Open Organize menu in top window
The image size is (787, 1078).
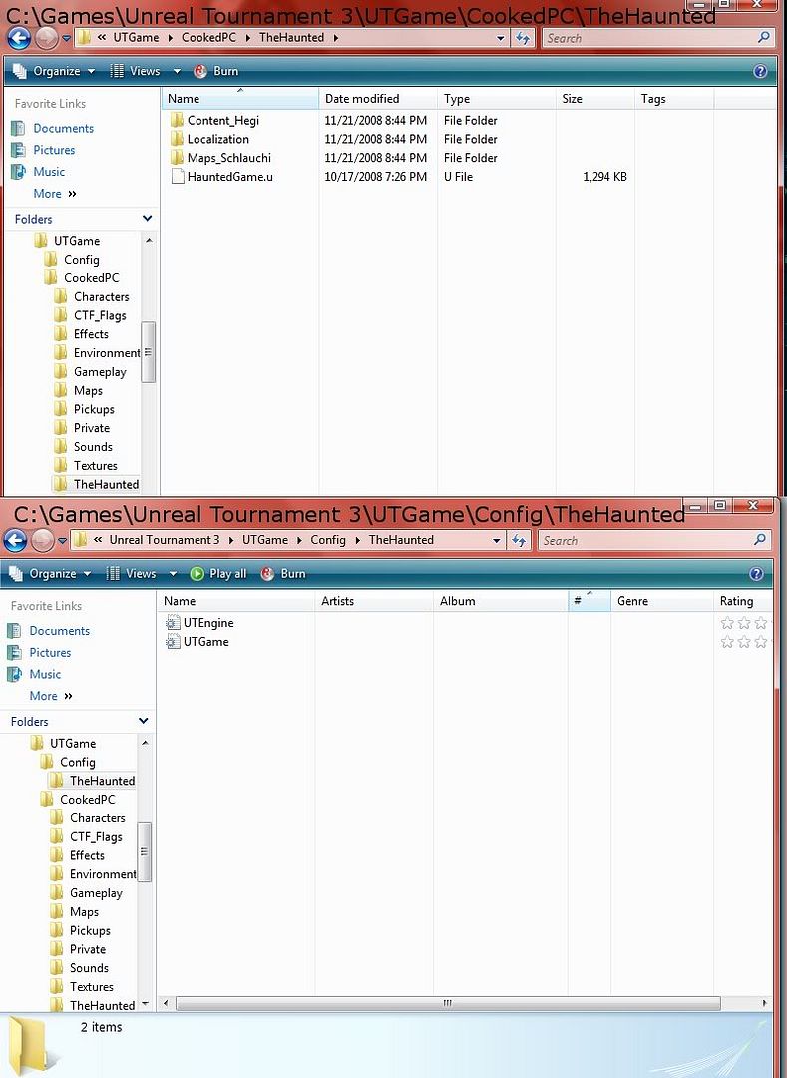point(53,71)
